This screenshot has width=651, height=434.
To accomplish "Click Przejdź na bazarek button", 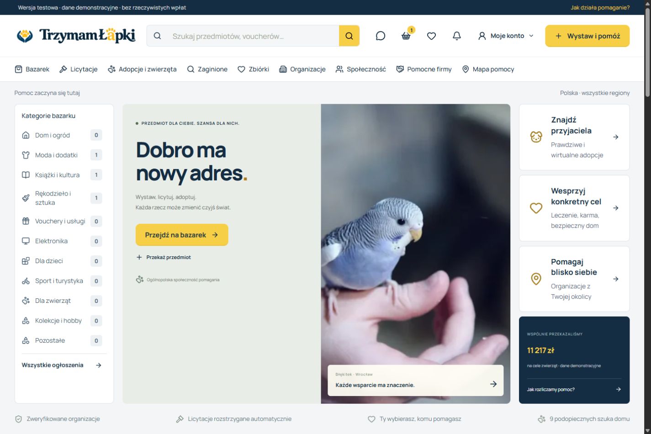I will pyautogui.click(x=182, y=235).
